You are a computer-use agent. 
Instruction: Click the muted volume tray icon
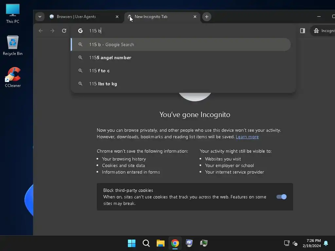(x=295, y=243)
